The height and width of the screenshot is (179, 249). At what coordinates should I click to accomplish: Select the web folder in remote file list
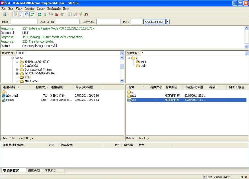187,100
